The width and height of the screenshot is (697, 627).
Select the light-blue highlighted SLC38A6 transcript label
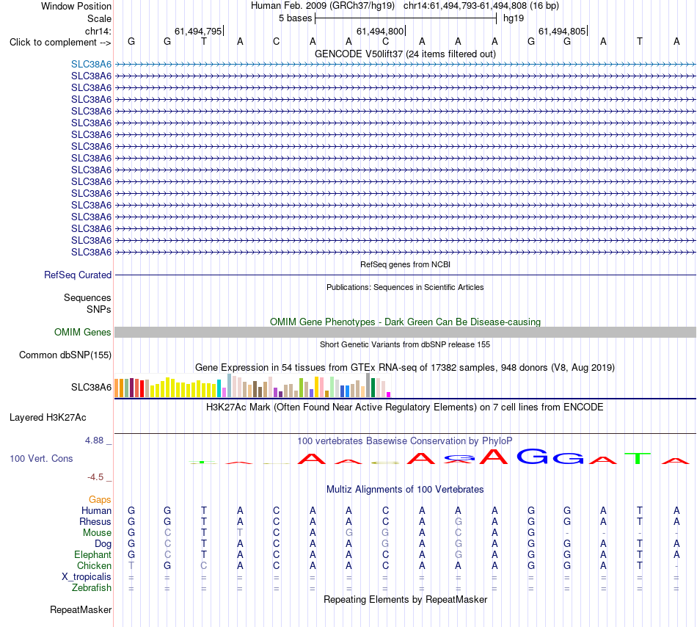click(91, 64)
